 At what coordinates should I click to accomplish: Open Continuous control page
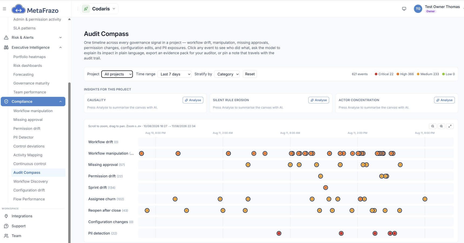click(30, 164)
